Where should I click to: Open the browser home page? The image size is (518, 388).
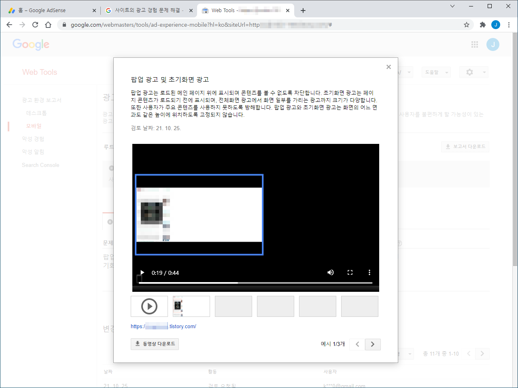[48, 25]
